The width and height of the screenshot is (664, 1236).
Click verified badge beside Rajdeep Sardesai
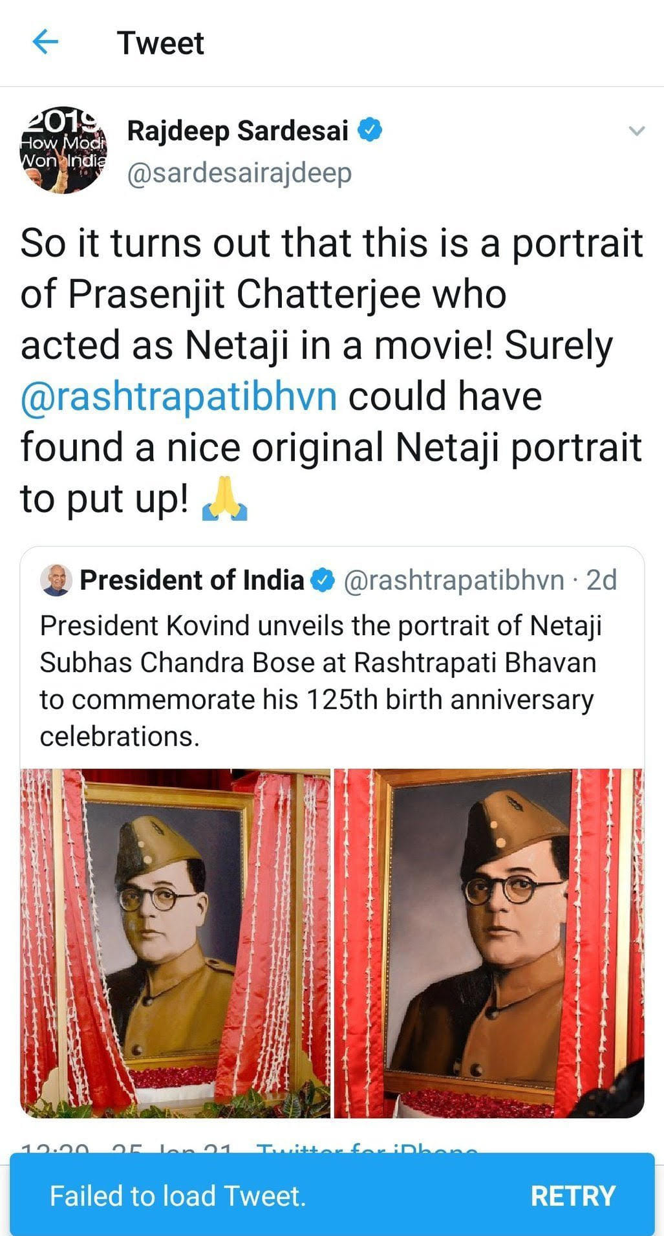point(370,130)
